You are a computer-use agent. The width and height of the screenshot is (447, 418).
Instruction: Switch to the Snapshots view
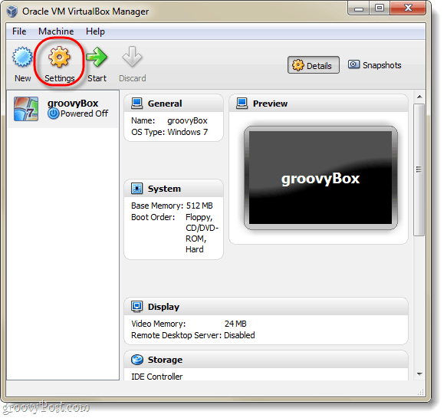point(375,65)
